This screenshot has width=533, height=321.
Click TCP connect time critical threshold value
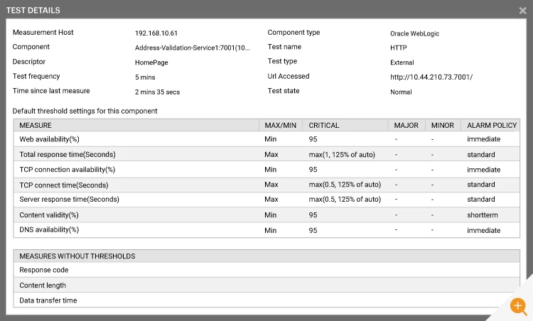pyautogui.click(x=345, y=185)
